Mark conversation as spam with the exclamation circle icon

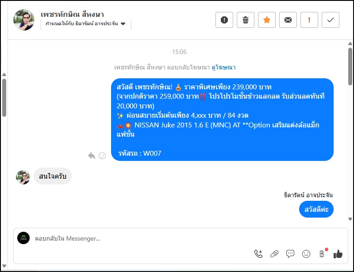224,20
